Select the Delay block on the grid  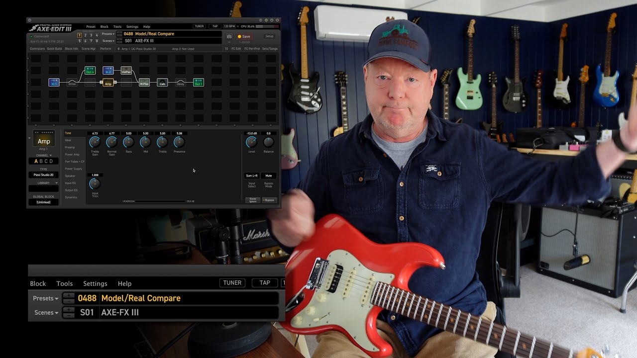(x=180, y=83)
